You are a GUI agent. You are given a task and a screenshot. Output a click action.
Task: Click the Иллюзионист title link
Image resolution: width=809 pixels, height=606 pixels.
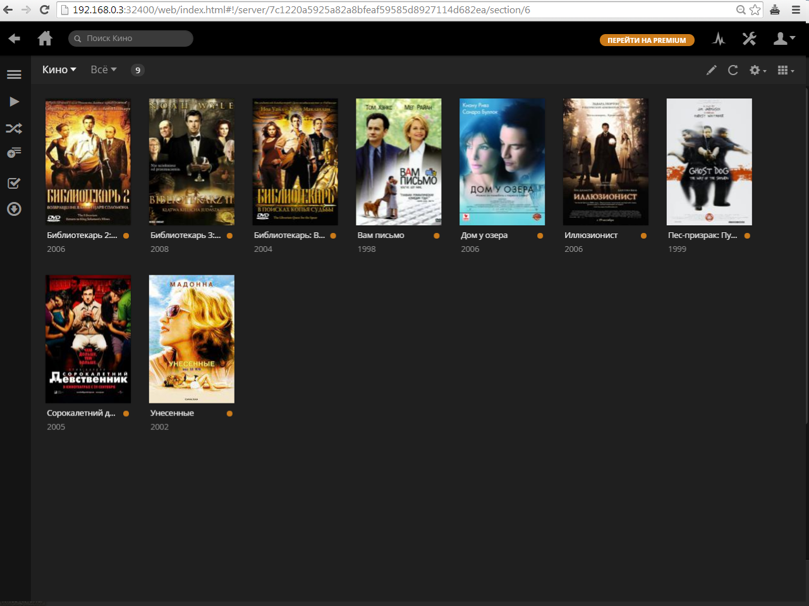pos(591,235)
